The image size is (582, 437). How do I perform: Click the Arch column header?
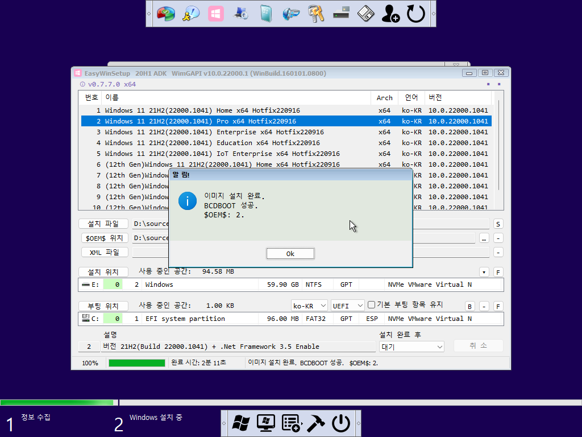pyautogui.click(x=385, y=98)
